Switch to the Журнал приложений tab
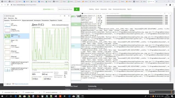Viewport: 175px width, 98px height. [27, 20]
